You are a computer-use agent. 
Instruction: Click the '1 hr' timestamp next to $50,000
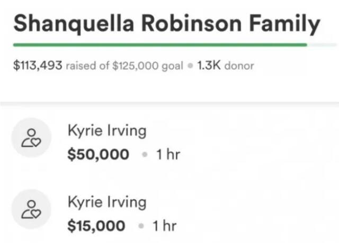point(169,154)
